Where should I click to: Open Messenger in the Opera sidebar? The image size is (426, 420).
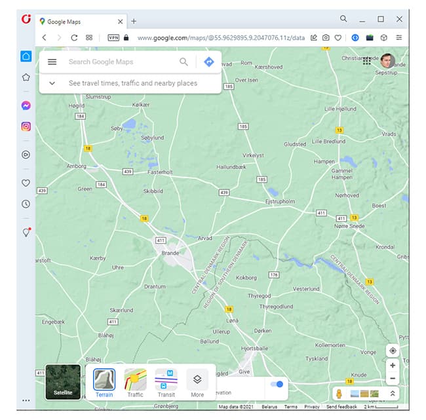[26, 105]
